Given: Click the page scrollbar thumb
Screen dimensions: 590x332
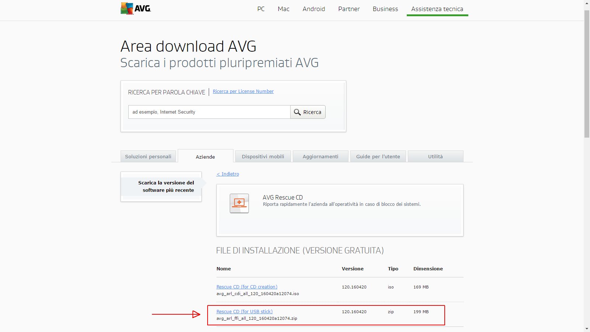Looking at the screenshot, I should click(x=587, y=74).
